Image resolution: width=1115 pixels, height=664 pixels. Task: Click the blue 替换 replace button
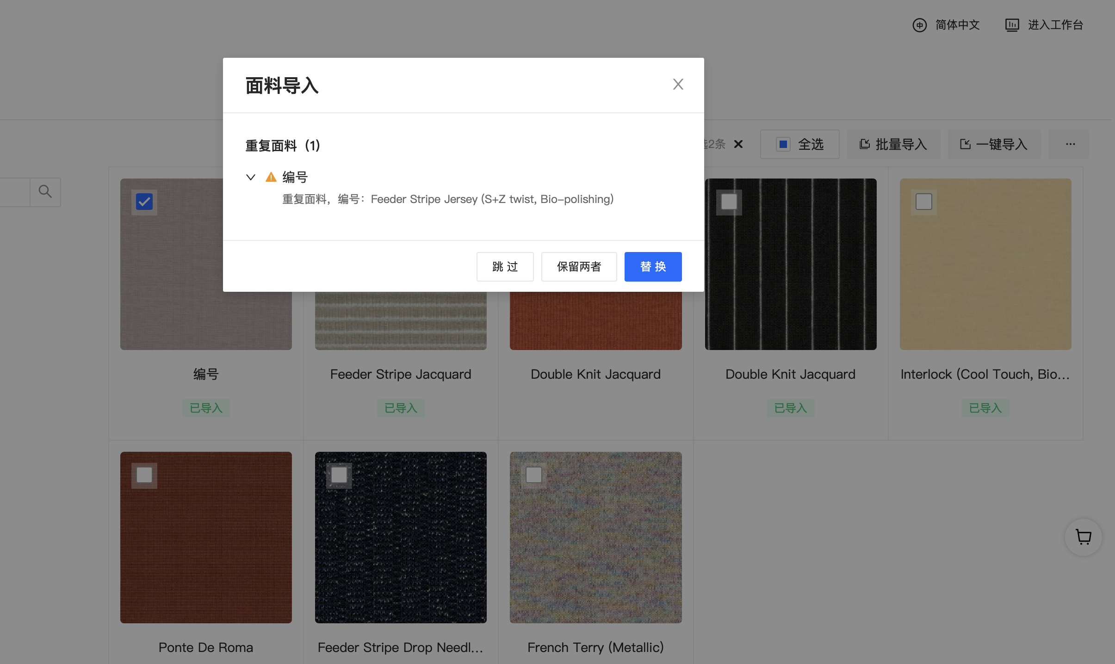pyautogui.click(x=653, y=267)
